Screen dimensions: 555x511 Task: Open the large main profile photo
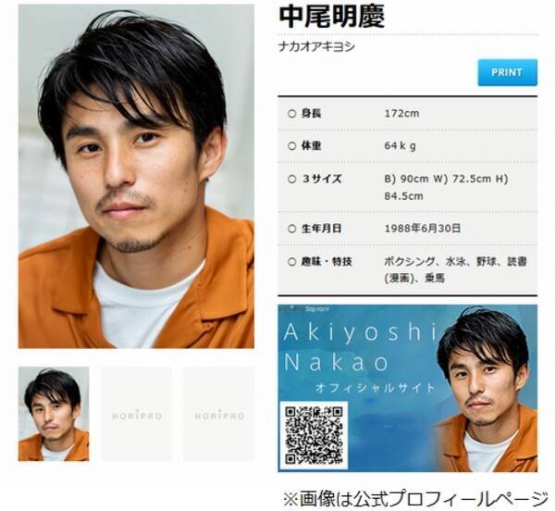(136, 176)
